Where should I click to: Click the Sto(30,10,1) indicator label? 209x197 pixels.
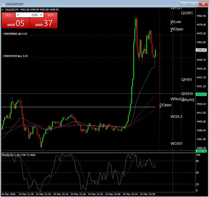[x=18, y=155]
